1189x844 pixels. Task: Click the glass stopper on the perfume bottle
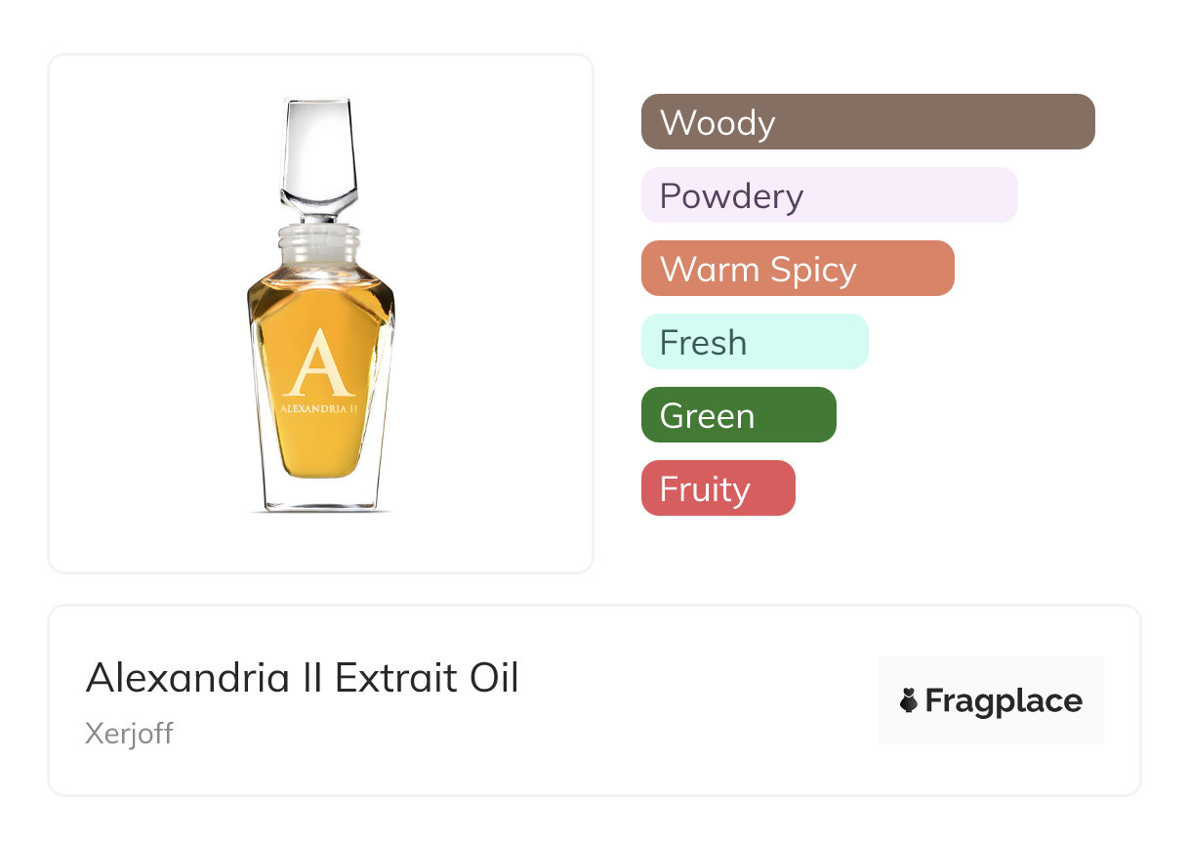click(318, 156)
